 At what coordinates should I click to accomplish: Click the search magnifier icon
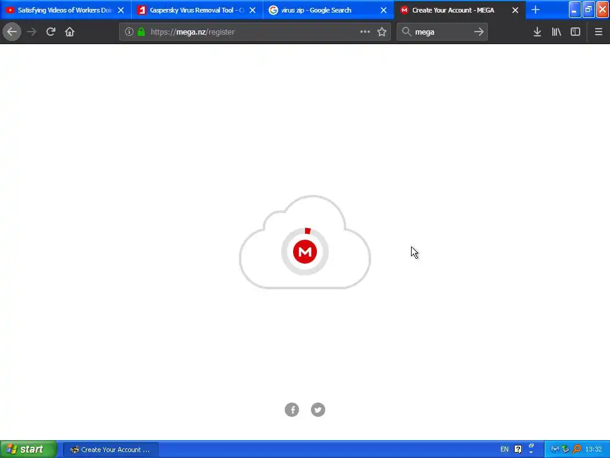406,32
